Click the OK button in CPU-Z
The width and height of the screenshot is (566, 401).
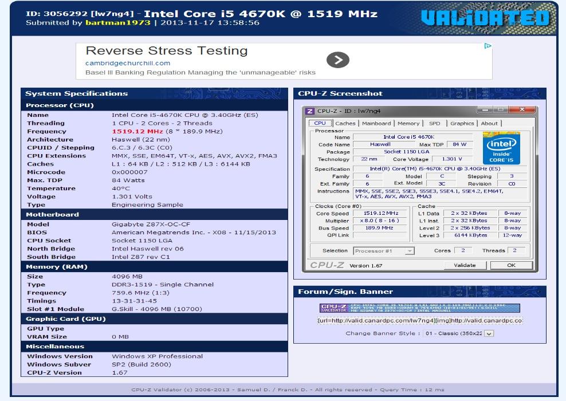pos(511,265)
